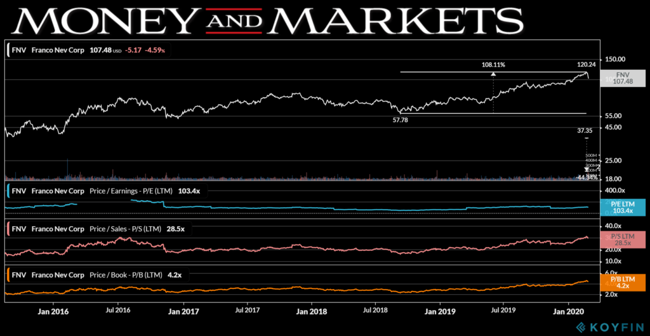Click the 150.00 price axis tick
The width and height of the screenshot is (650, 336).
(616, 60)
